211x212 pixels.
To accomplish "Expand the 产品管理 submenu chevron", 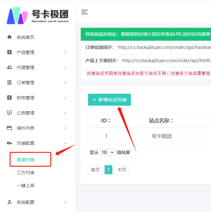I will tap(65, 52).
